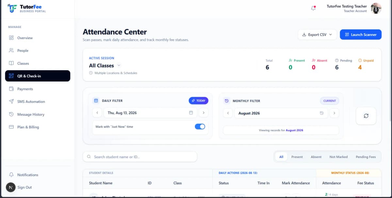Click the Student Name column header
The image size is (392, 198).
point(101,183)
